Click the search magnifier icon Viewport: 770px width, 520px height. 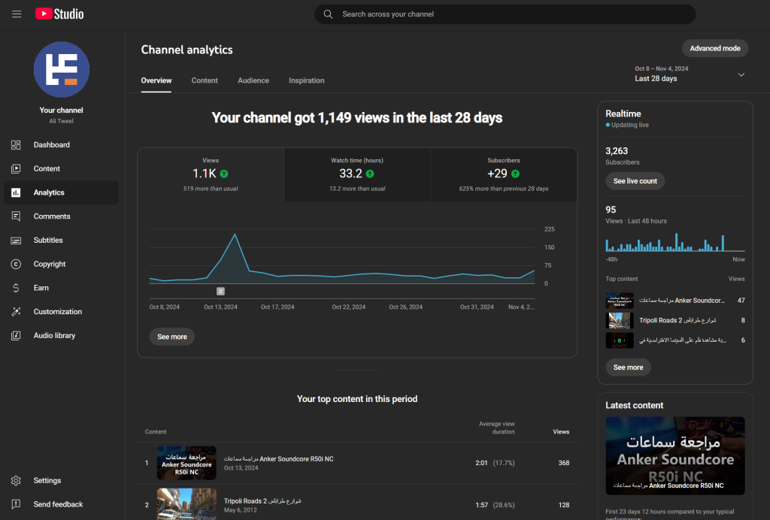[x=328, y=14]
